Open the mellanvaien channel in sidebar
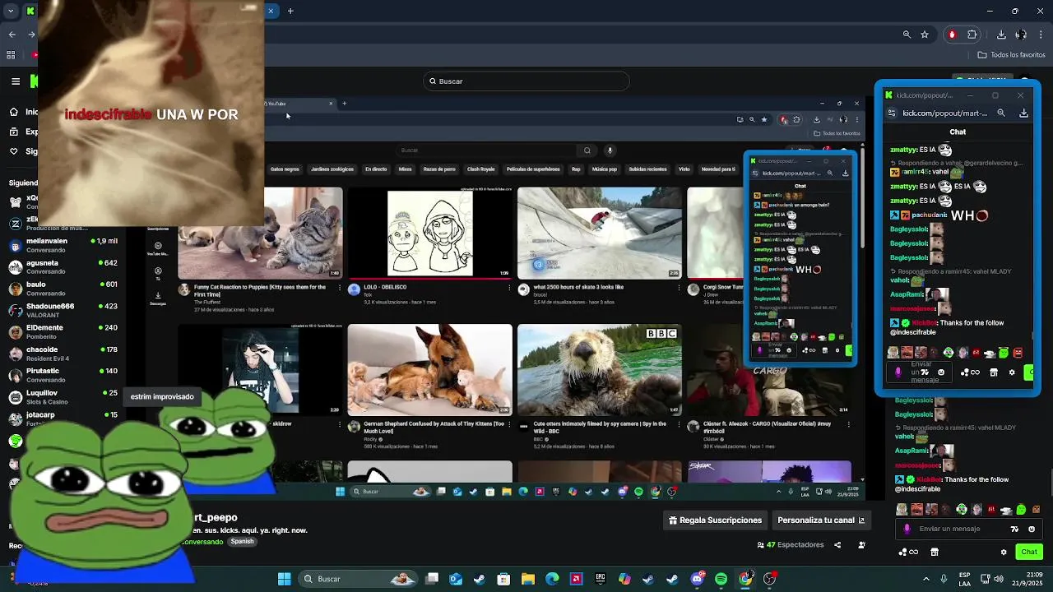1053x592 pixels. coord(63,245)
